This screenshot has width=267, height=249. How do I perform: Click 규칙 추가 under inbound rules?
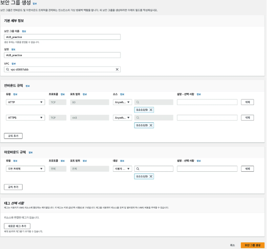click(x=13, y=136)
